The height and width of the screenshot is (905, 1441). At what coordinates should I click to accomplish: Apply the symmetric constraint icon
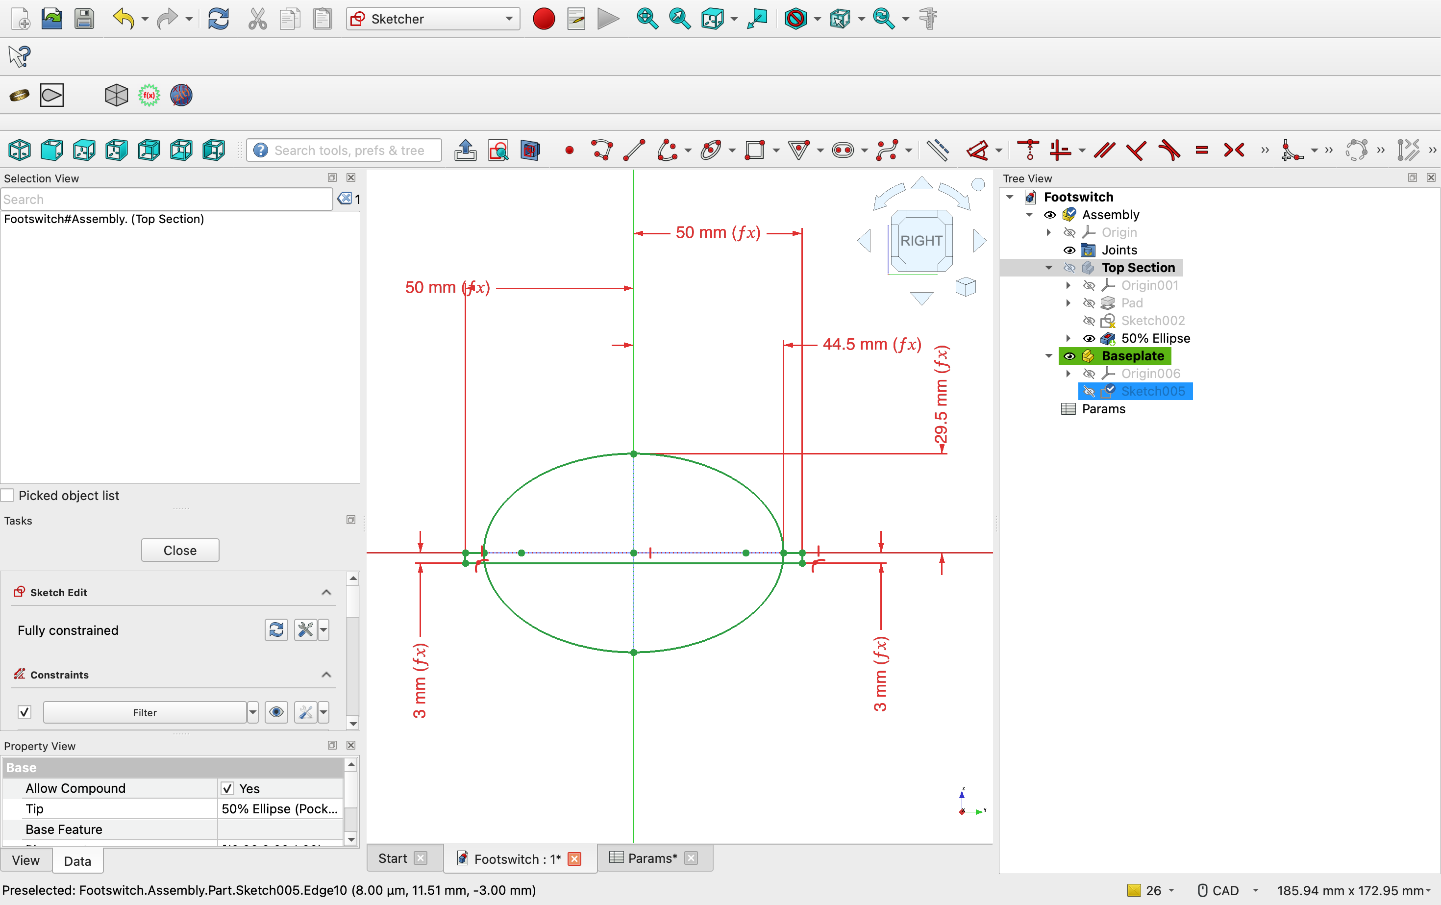click(1234, 150)
